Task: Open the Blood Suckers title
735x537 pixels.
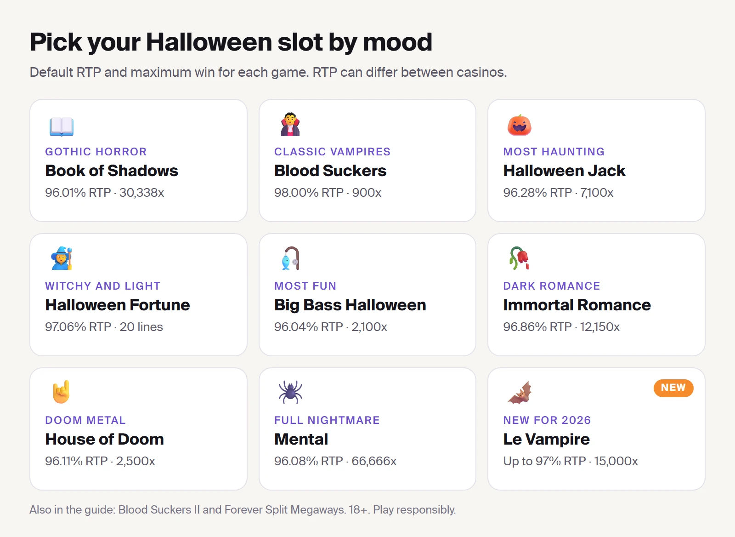Action: pyautogui.click(x=330, y=171)
